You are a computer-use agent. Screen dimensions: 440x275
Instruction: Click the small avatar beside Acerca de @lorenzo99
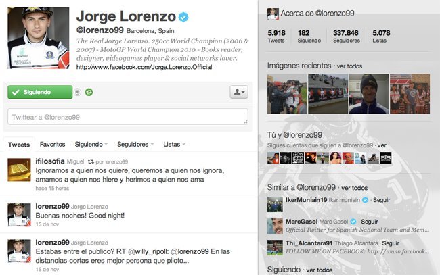coord(273,14)
